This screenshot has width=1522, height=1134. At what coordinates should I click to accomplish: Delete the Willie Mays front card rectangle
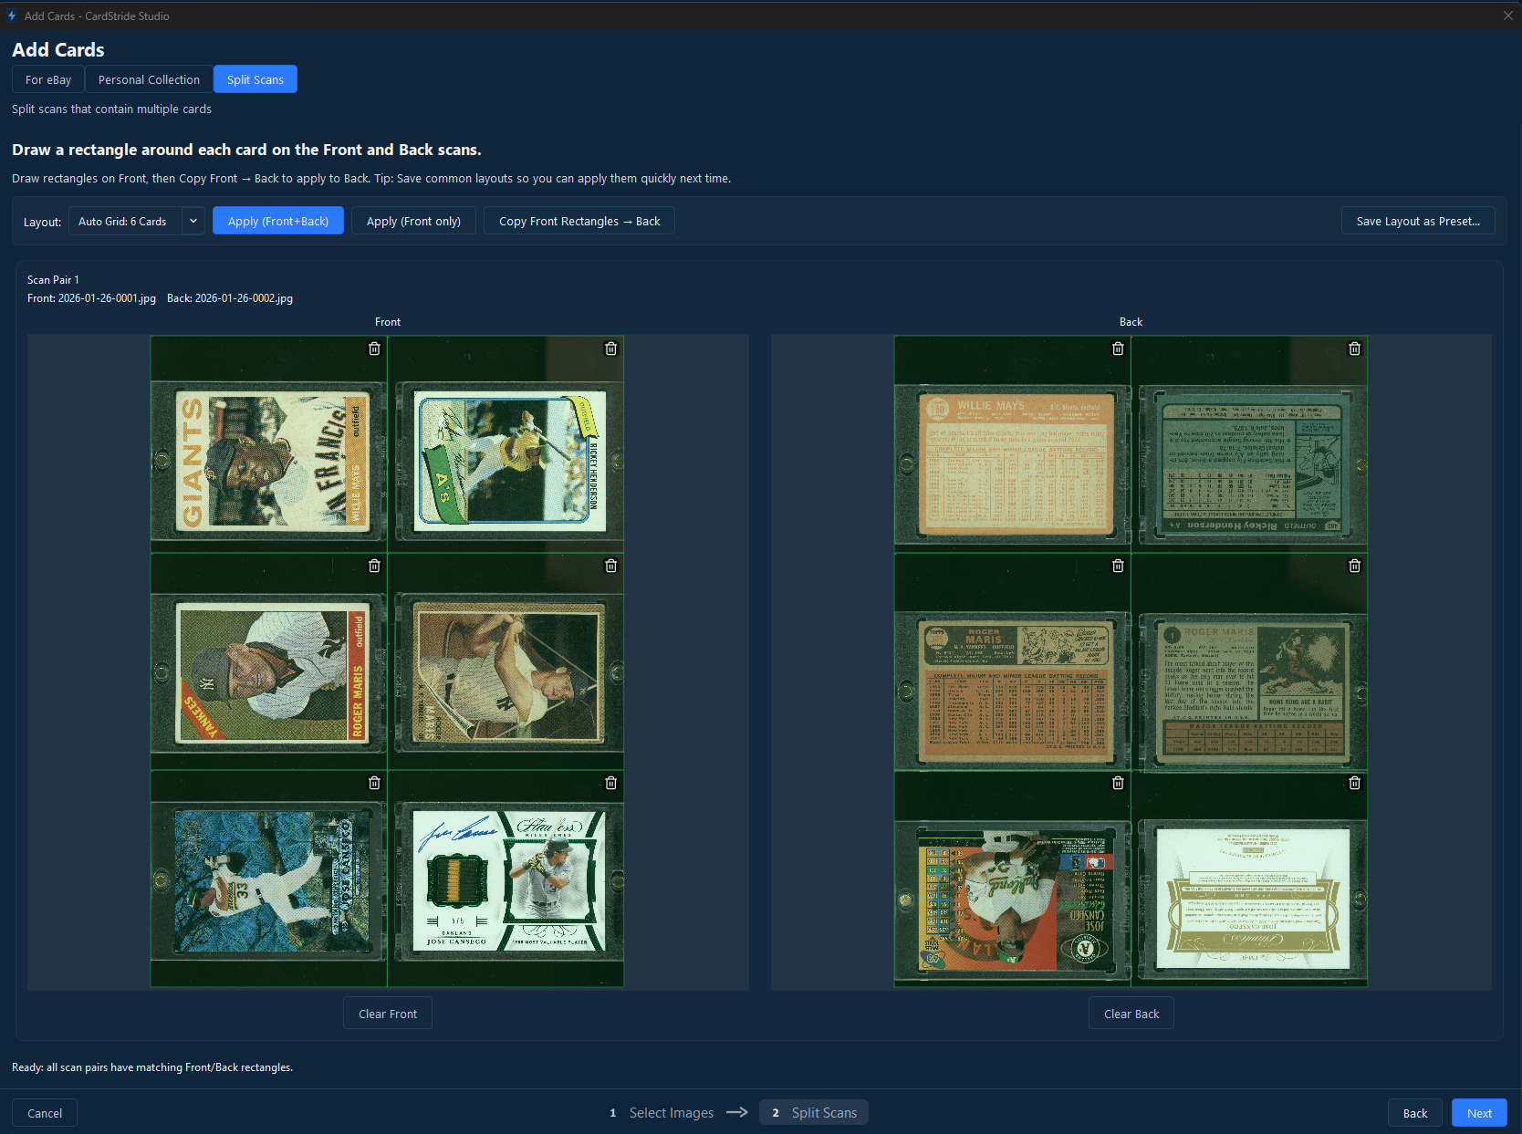(x=374, y=349)
